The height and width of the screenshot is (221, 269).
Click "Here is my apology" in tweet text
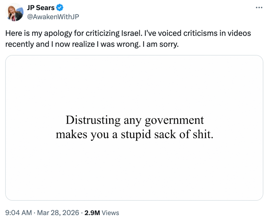click(30, 33)
